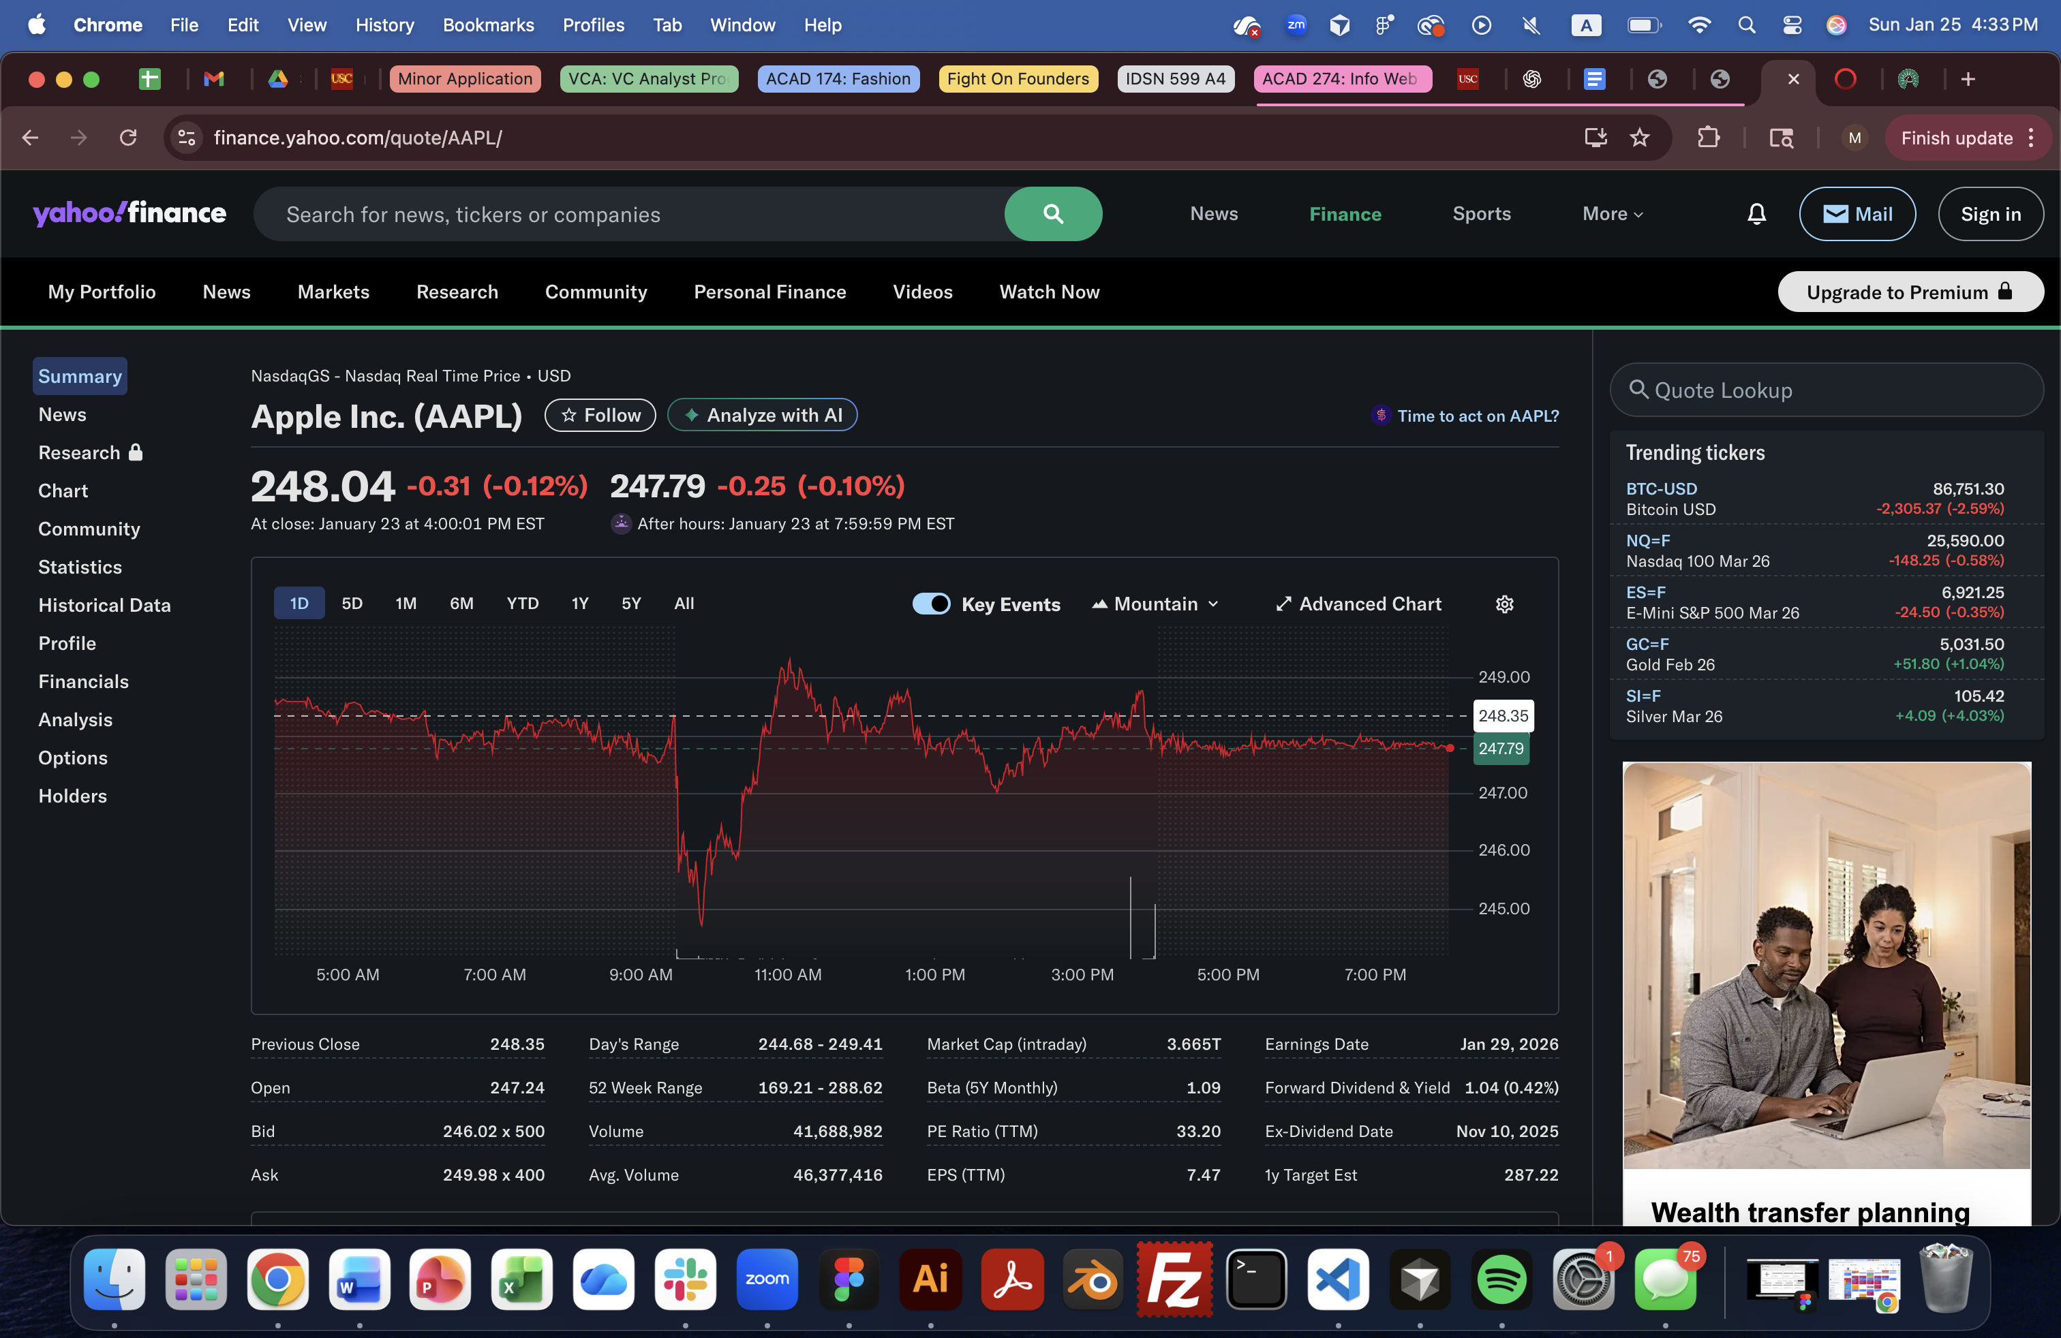
Task: Toggle the Key Events switch
Action: point(931,604)
